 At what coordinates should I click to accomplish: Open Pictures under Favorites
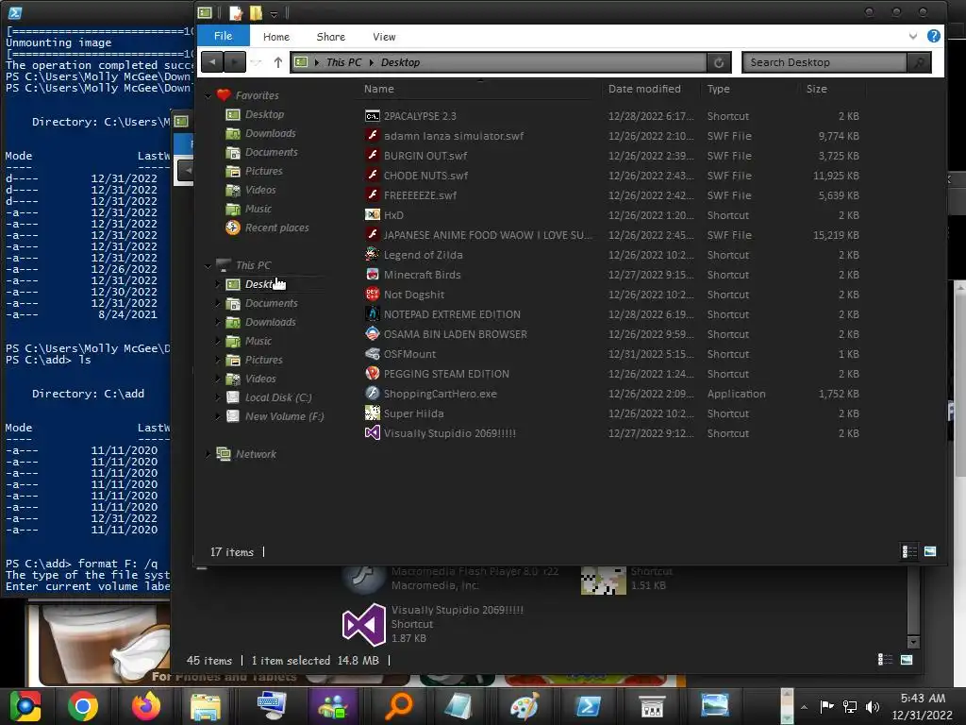(264, 171)
